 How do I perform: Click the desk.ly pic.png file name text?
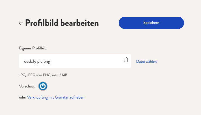pyautogui.click(x=37, y=61)
